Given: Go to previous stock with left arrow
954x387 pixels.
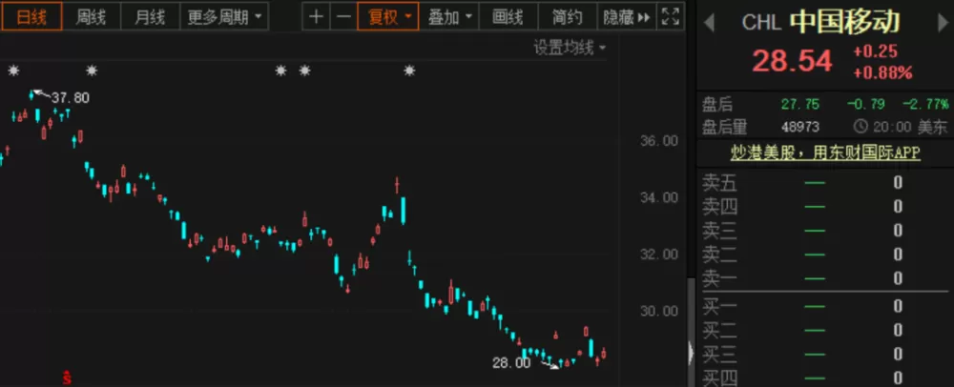Looking at the screenshot, I should click(708, 23).
